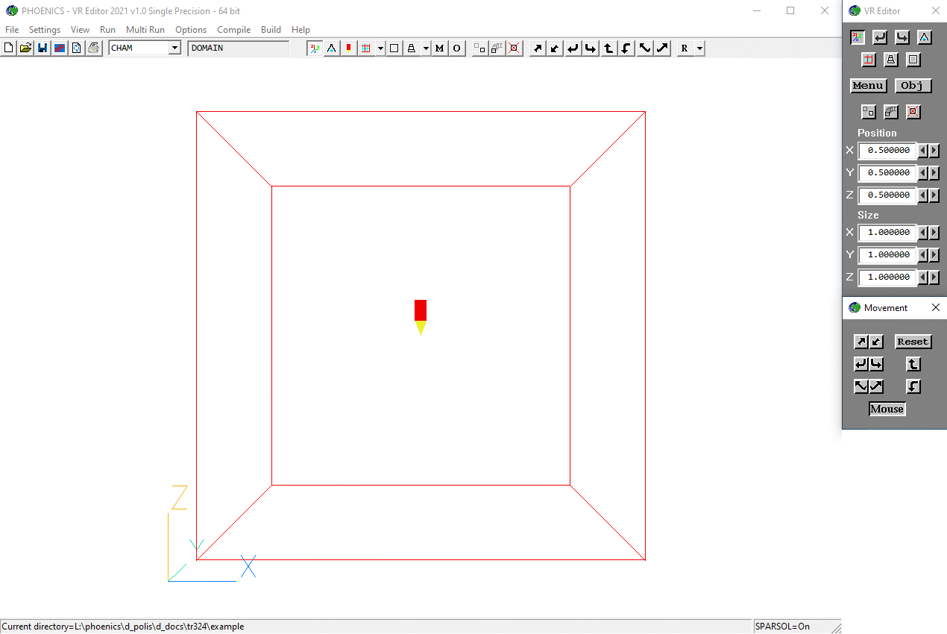Toggle axis display icon in main toolbar
This screenshot has width=947, height=634.
pyautogui.click(x=315, y=48)
